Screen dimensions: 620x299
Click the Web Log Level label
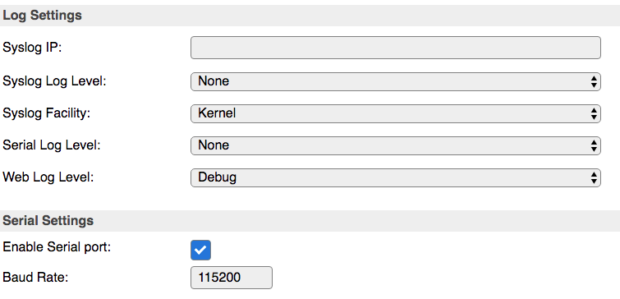point(48,177)
